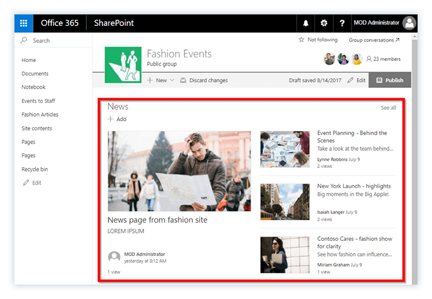Viewport: 432px width, 299px height.
Task: Click the Search input field
Action: tap(54, 40)
